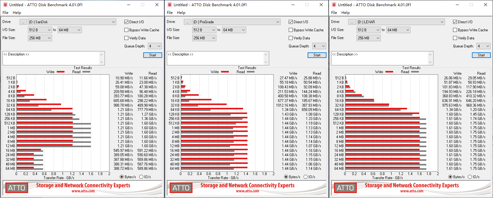
Task: Browse for drive with '...' button in LEXAR window
Action: click(x=352, y=22)
